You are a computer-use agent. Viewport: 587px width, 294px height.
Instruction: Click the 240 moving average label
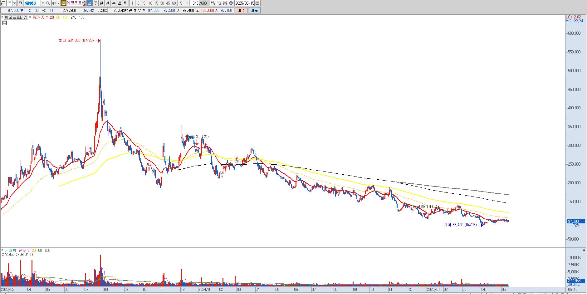click(x=73, y=17)
